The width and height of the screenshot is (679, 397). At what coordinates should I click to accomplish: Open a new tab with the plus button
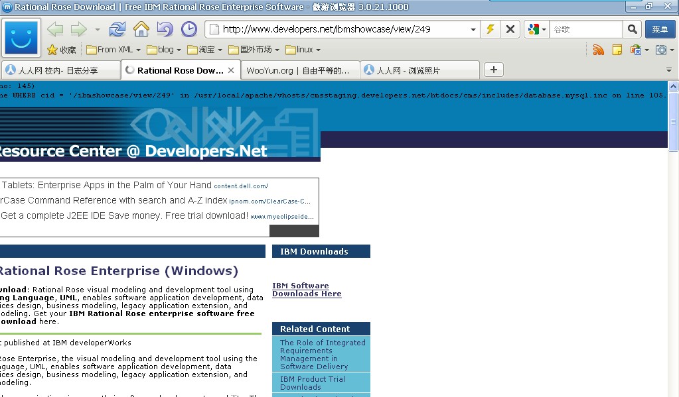click(494, 70)
